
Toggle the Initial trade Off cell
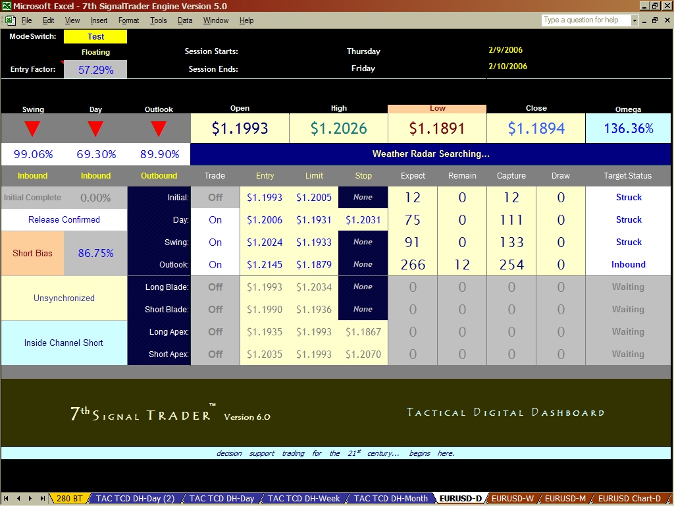click(x=215, y=197)
